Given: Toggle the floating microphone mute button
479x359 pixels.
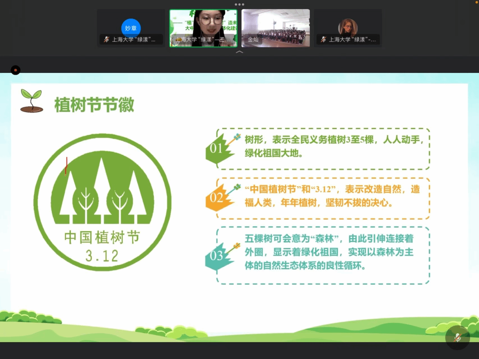Looking at the screenshot, I should 457,338.
